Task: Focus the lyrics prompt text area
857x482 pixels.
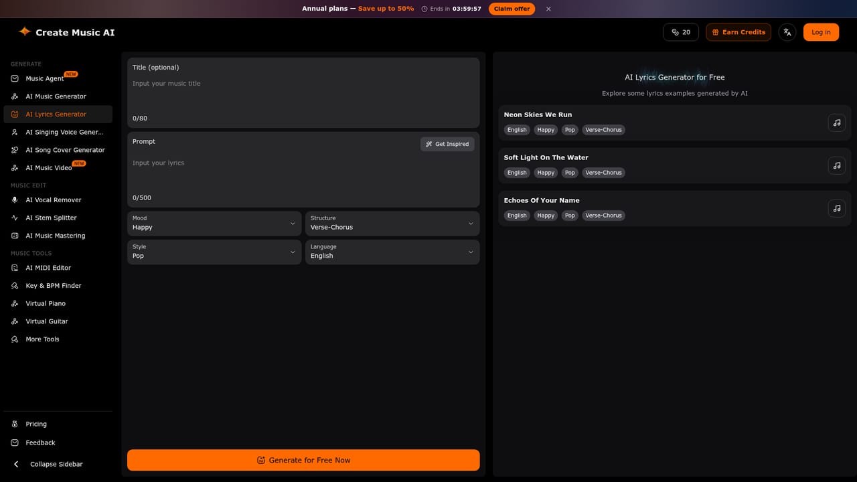Action: tap(303, 176)
